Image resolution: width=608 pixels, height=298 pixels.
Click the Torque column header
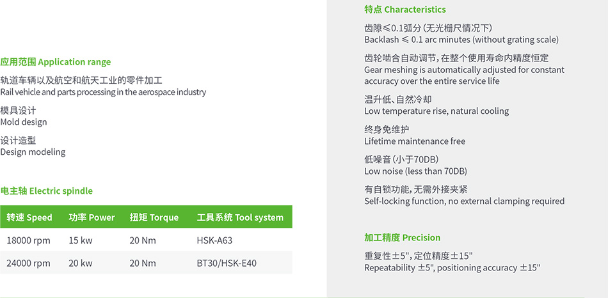pyautogui.click(x=154, y=217)
